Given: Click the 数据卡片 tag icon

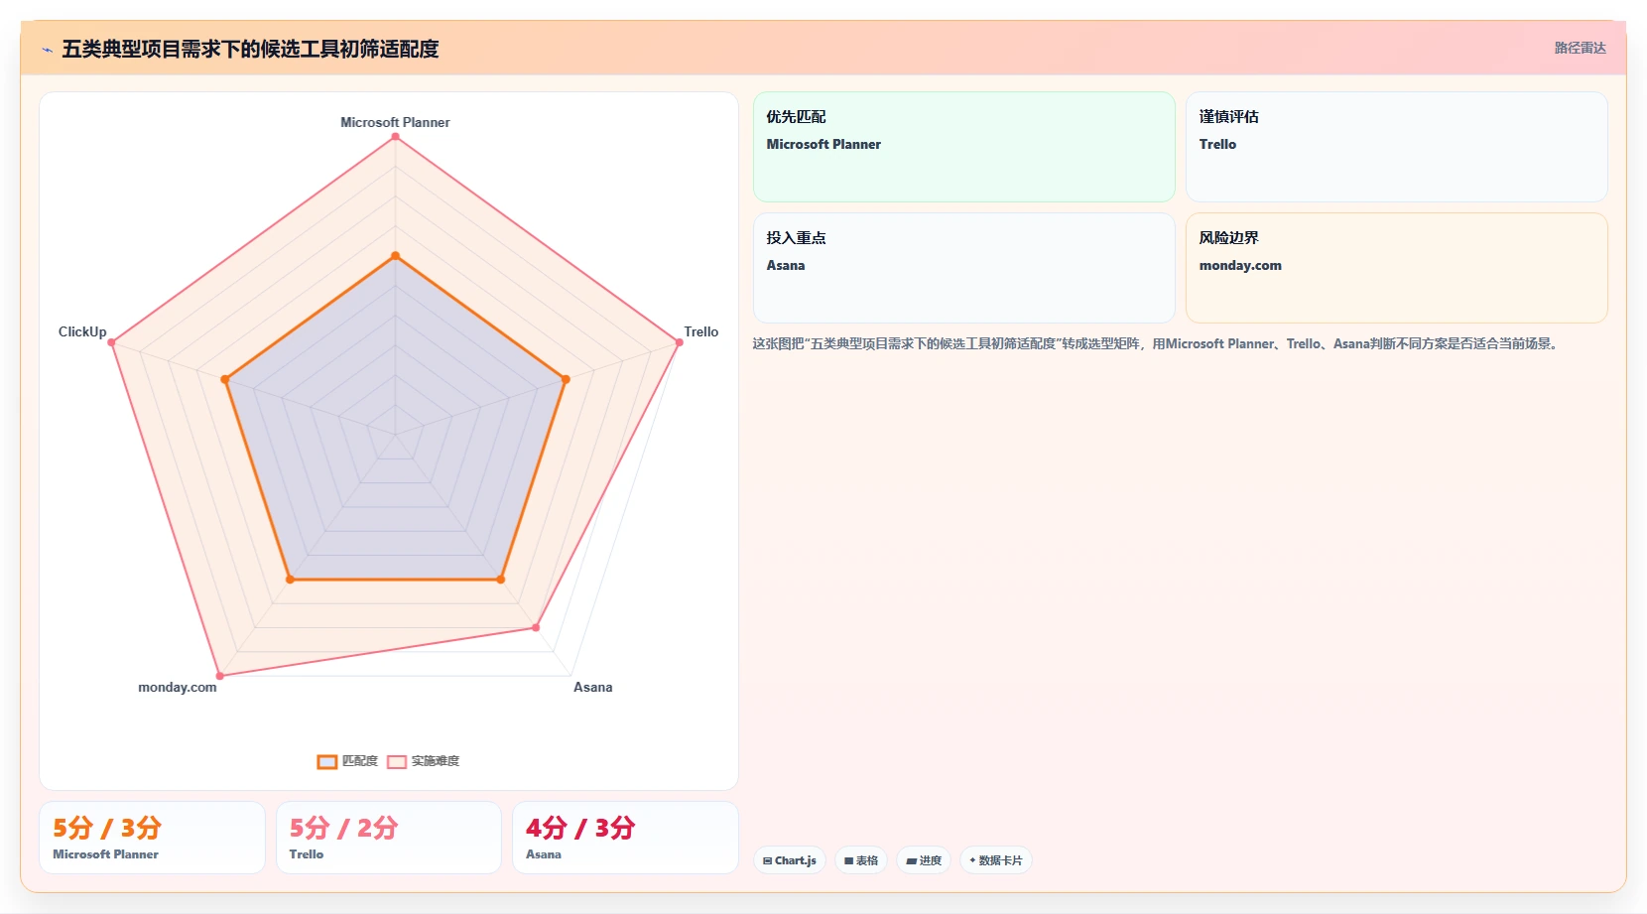Looking at the screenshot, I should (x=972, y=860).
